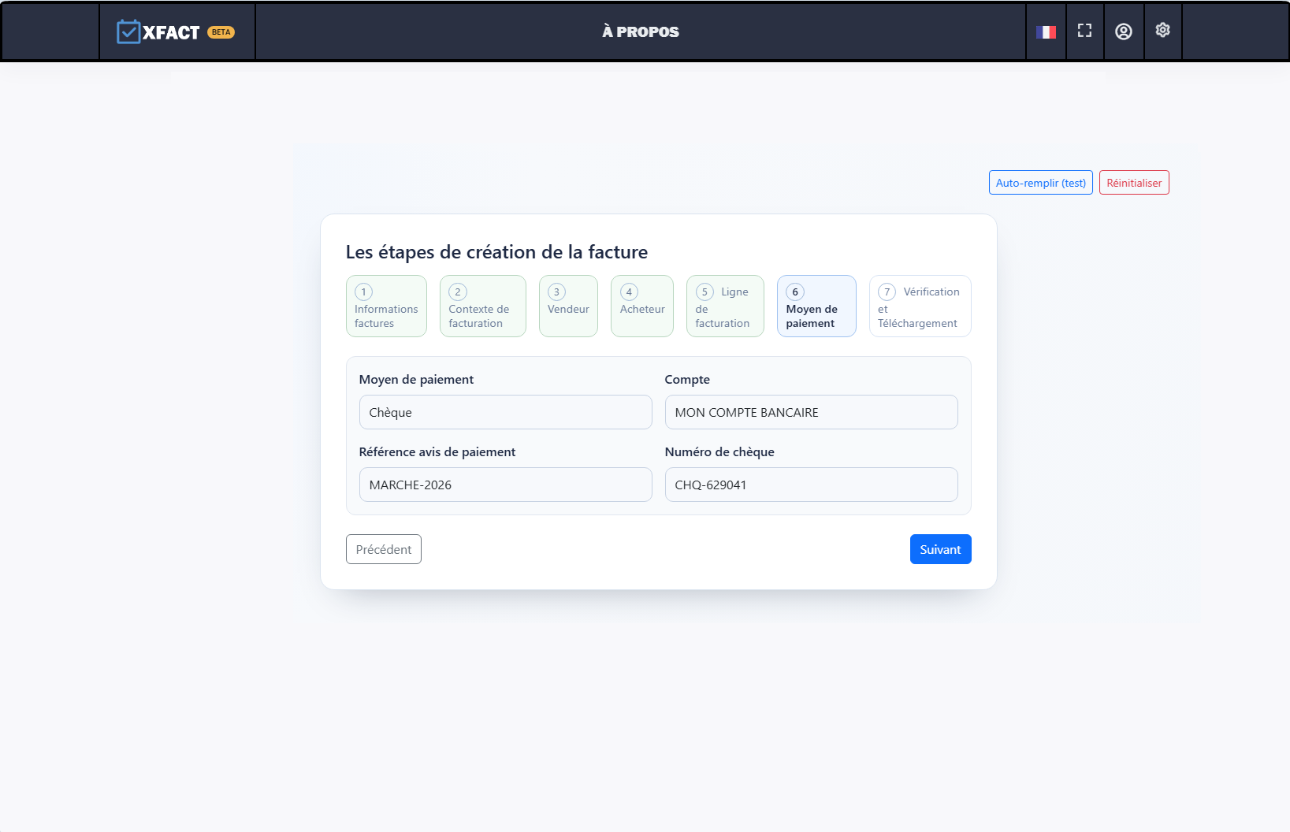The width and height of the screenshot is (1290, 832).
Task: Go to step 2 Contexte de facturation
Action: point(482,306)
